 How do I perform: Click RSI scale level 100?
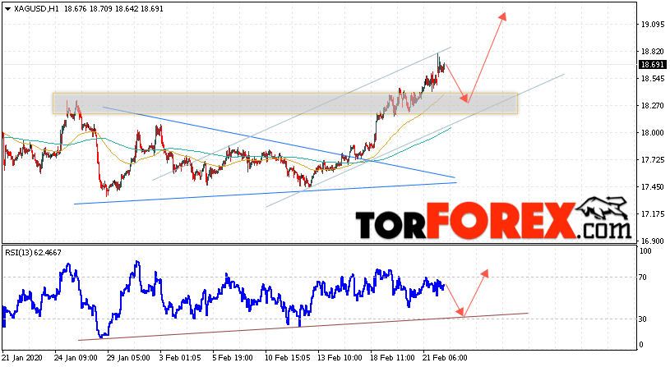pos(645,251)
